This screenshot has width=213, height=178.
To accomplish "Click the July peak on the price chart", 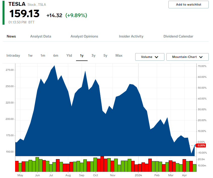I will (x=55, y=66).
